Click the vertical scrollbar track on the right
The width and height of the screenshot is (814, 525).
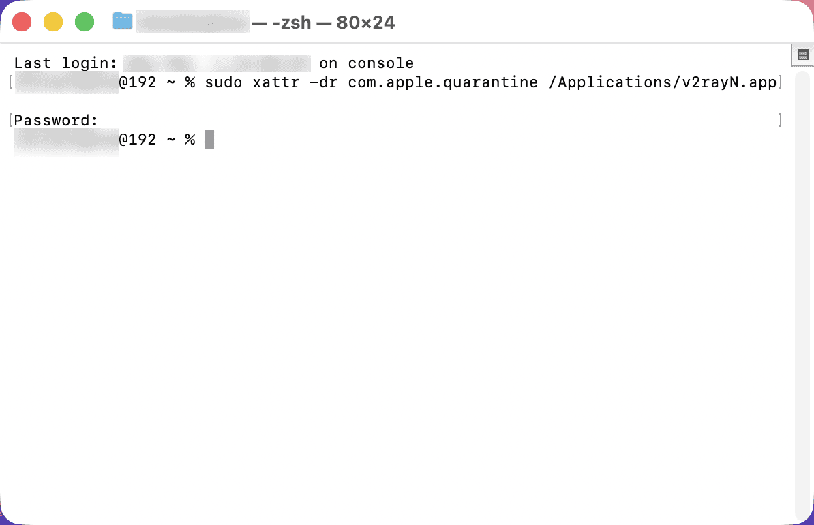(802, 286)
